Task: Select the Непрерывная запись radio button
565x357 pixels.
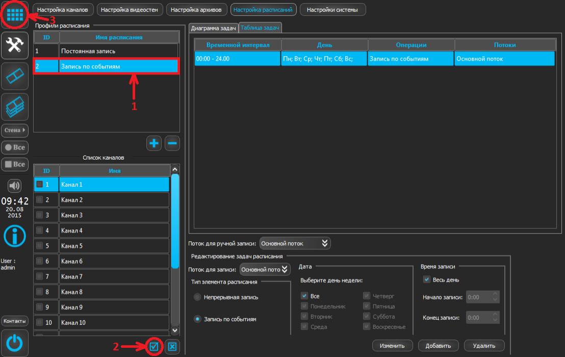Action: click(x=197, y=297)
